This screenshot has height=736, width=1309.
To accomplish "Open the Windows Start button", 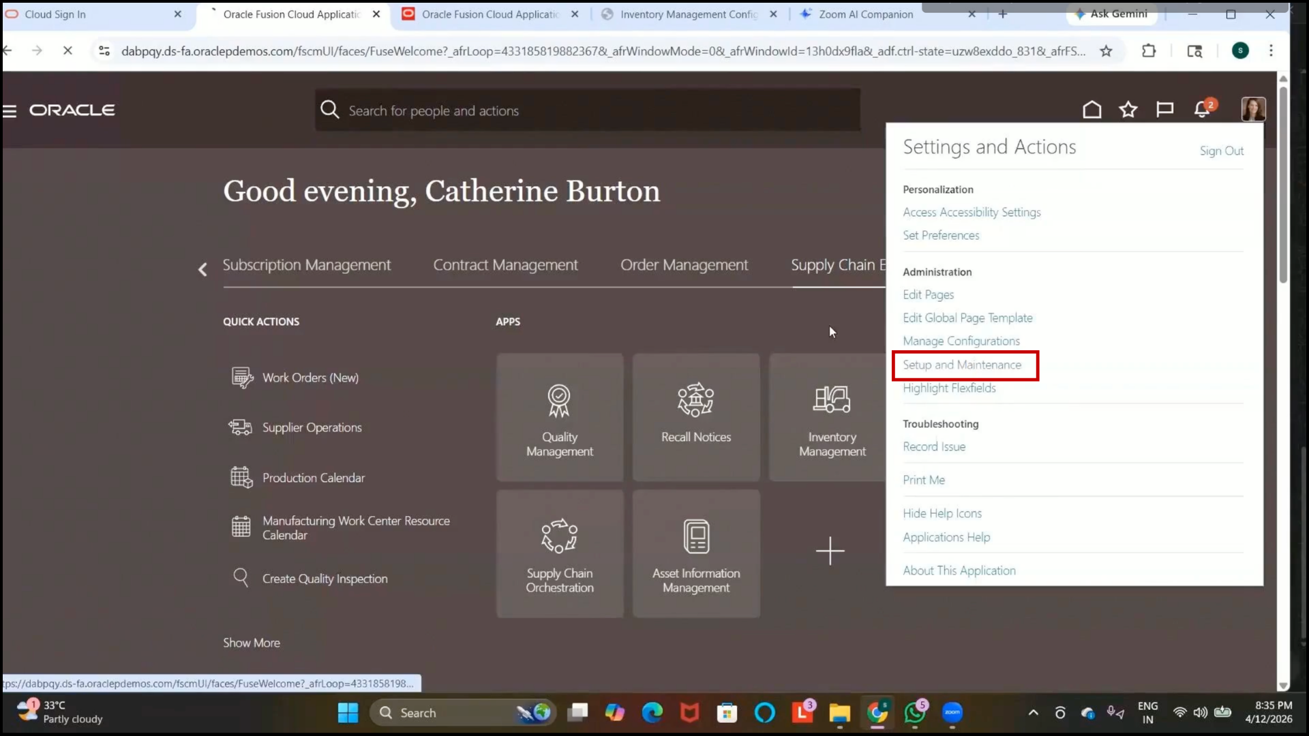I will tap(348, 713).
